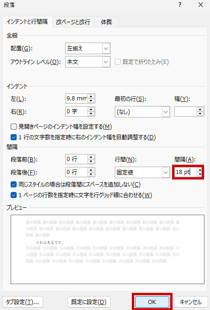Open the 最初の行 dropdown
The image size is (210, 310).
coord(166,112)
